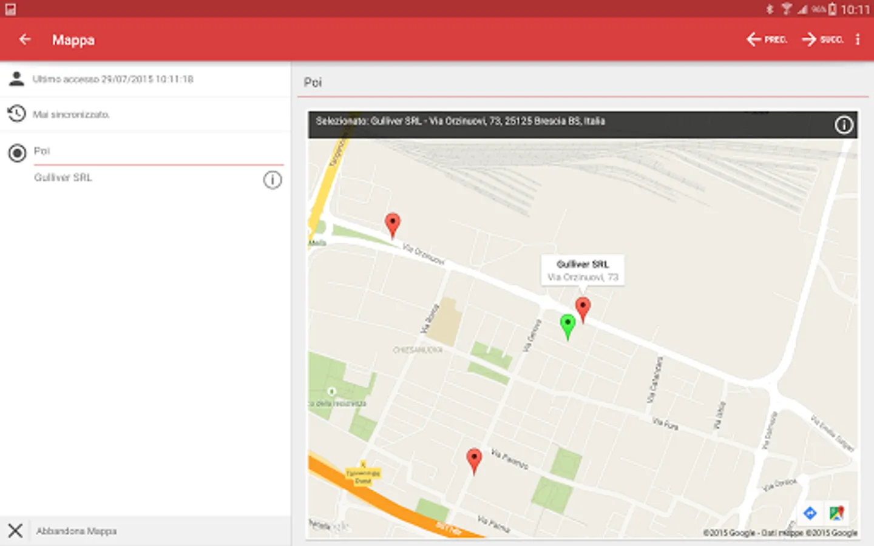The image size is (874, 546).
Task: Go back using the arrow beside Mappa
Action: pos(25,39)
